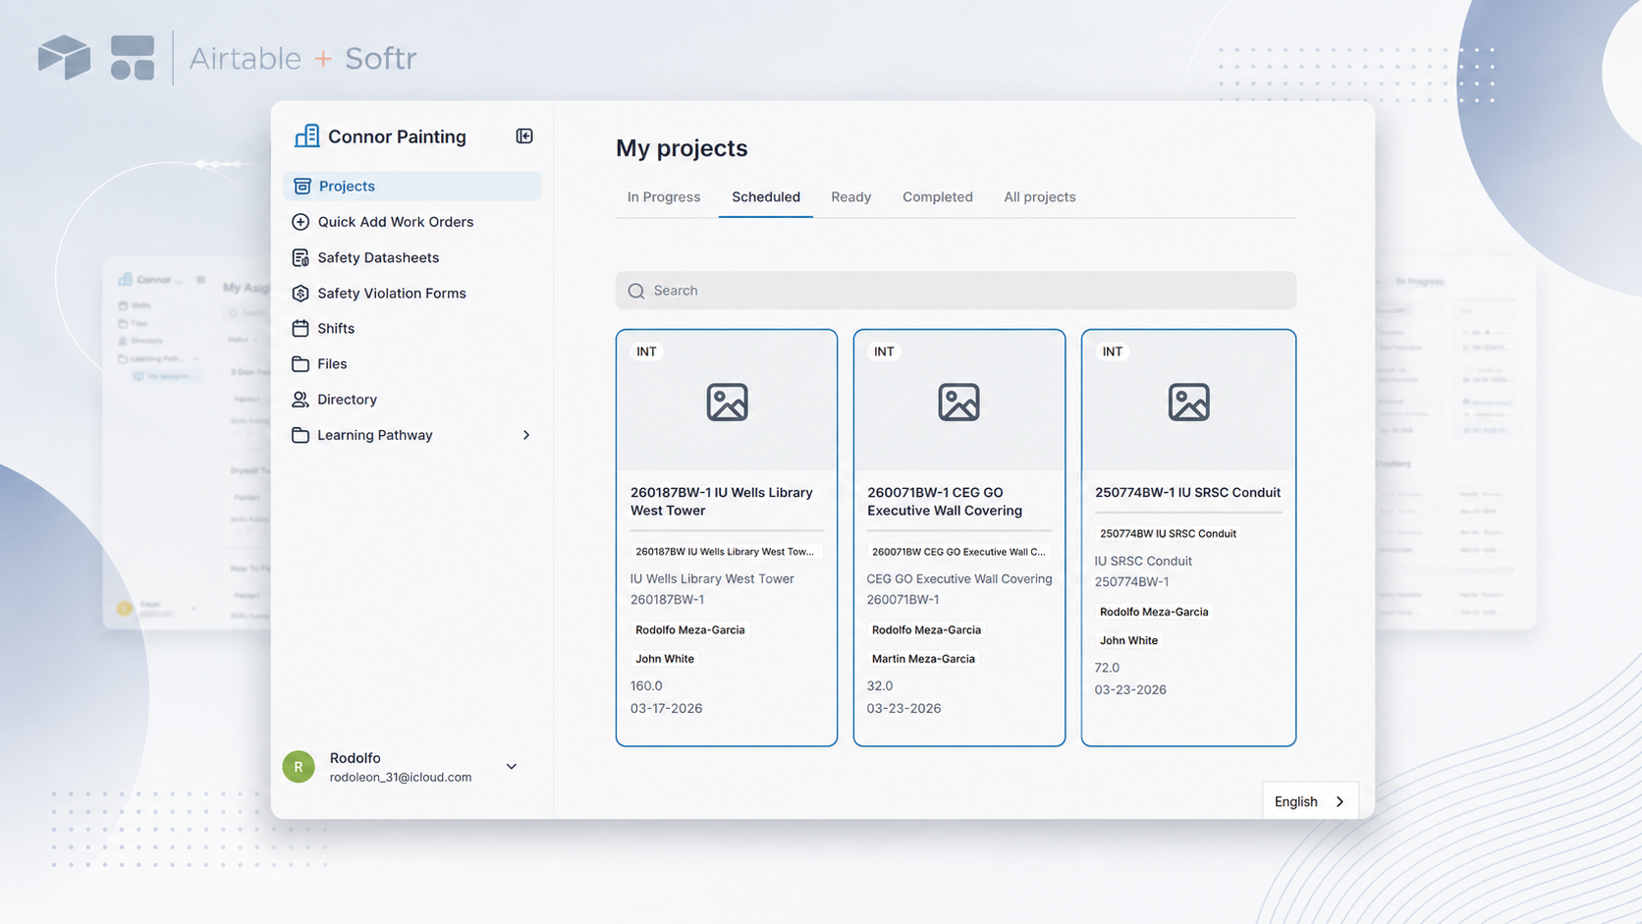Click the 03-17-2026 date on Wells Library card

pos(666,708)
